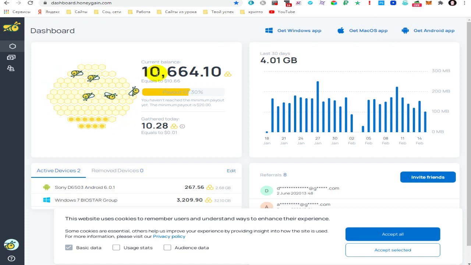Open the Chrome profile avatar
The image size is (471, 265).
coord(453,3)
